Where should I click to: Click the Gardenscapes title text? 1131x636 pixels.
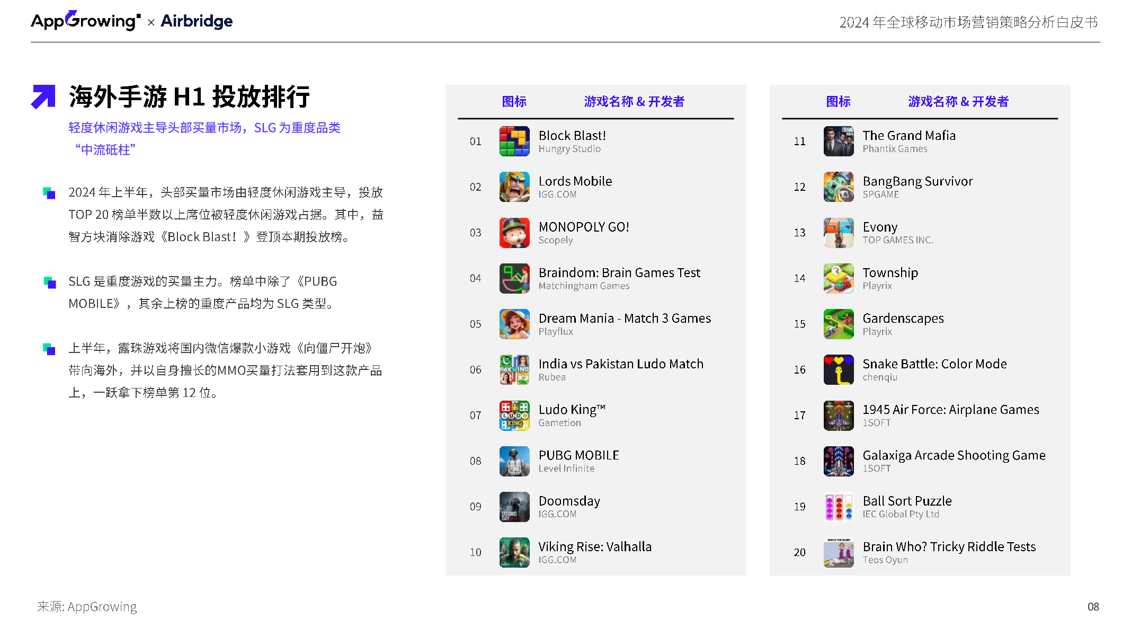[903, 319]
